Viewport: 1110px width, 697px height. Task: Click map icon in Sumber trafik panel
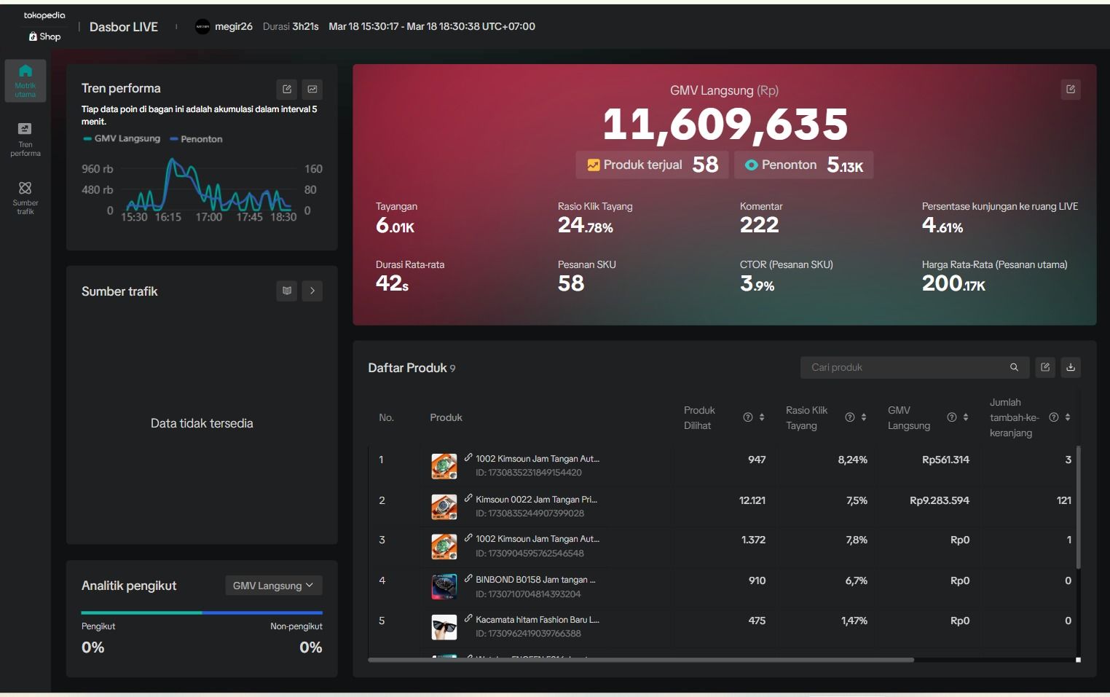[x=287, y=291]
